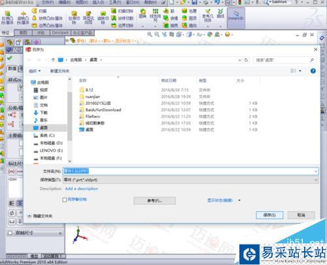Image resolution: width=327 pixels, height=265 pixels.
Task: Open the file name combo box dropdown arrow
Action: (x=316, y=171)
